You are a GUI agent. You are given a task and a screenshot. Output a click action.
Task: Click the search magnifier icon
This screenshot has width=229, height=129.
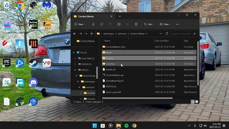point(195,34)
